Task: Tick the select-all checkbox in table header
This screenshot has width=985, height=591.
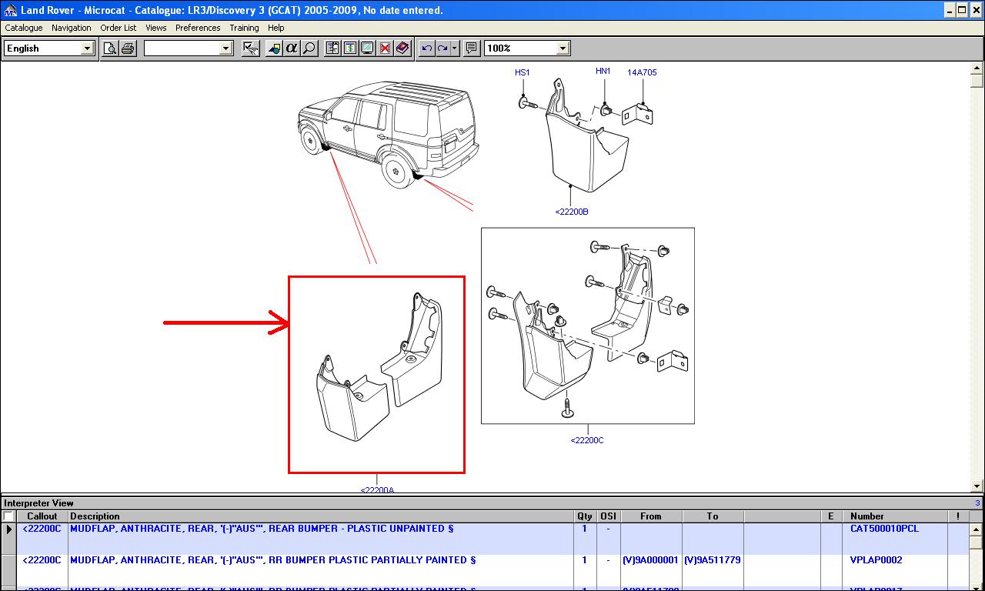Action: [8, 516]
